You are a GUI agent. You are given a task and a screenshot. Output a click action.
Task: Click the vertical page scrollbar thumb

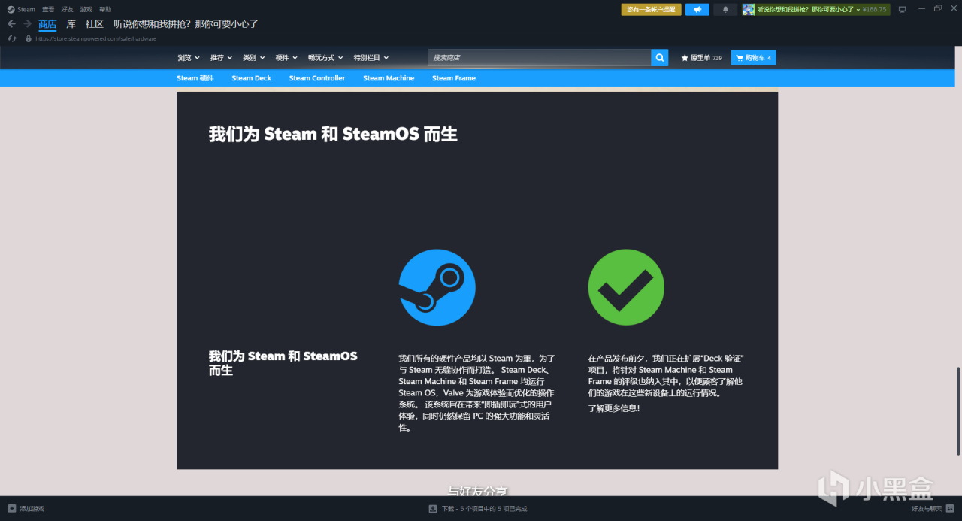pyautogui.click(x=957, y=410)
